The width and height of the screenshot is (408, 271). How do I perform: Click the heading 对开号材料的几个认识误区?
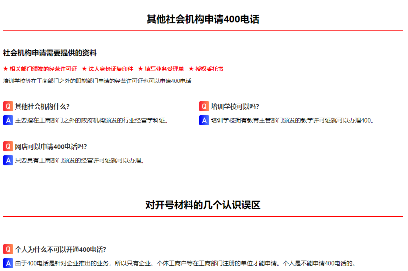click(x=203, y=205)
